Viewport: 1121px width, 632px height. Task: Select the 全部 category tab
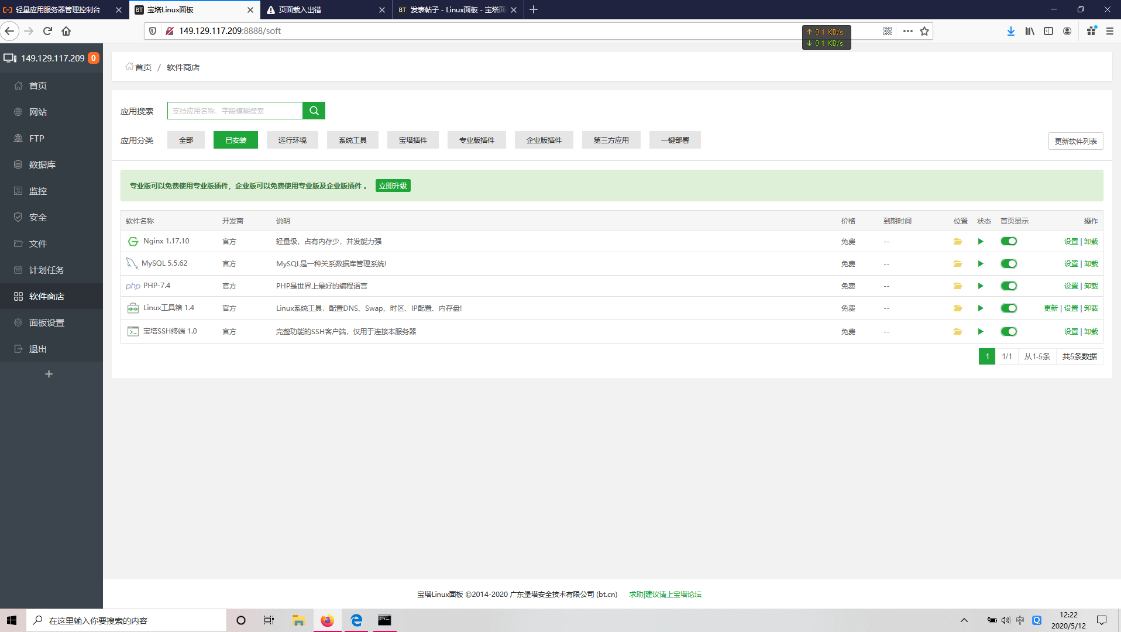[x=186, y=140]
